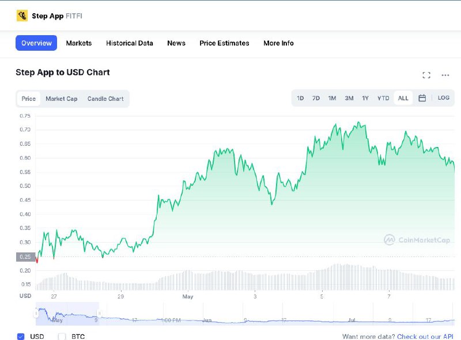Switch chart to Market Cap
Image resolution: width=461 pixels, height=340 pixels.
(62, 99)
